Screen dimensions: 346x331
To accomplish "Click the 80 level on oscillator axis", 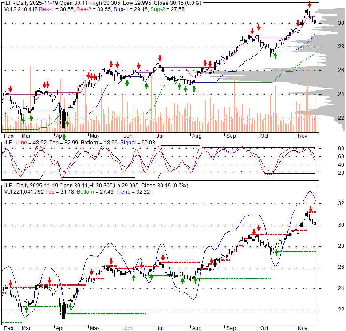I will [341, 148].
